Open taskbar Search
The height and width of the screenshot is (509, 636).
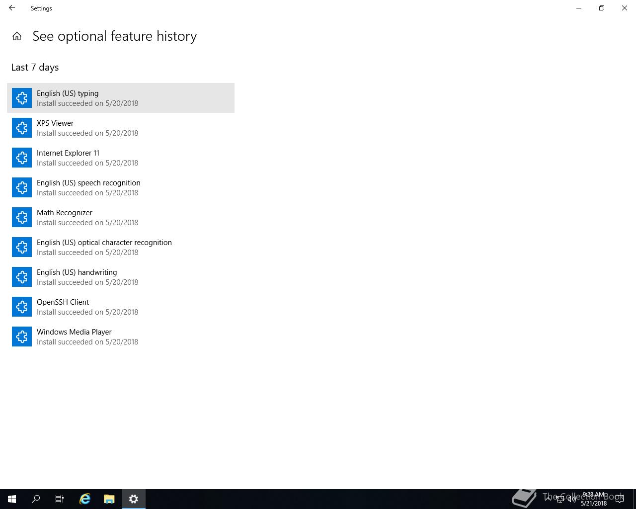coord(36,499)
